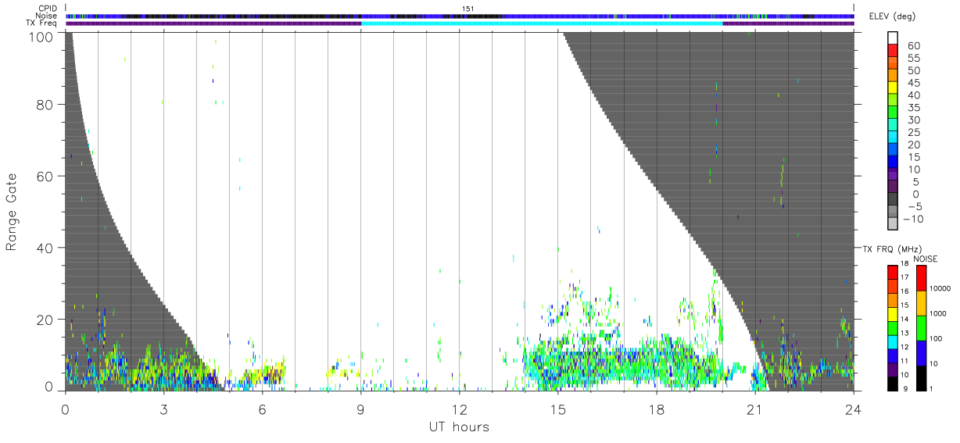Select the CPID label at top left
The image size is (960, 443).
(x=48, y=9)
